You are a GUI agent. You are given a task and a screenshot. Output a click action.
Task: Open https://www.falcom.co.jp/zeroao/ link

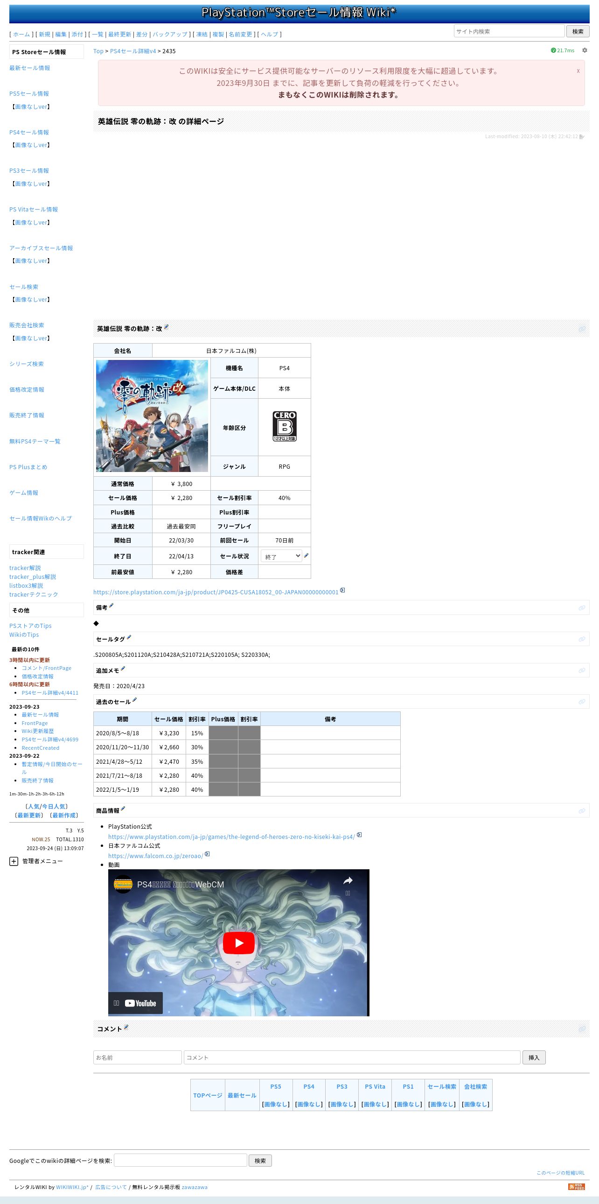pos(155,856)
